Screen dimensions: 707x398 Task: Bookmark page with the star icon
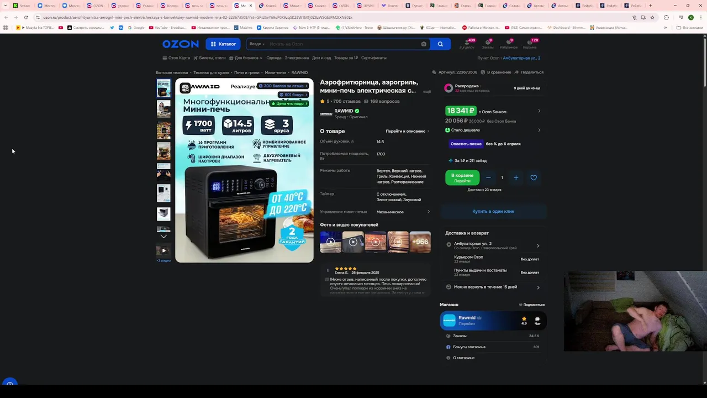point(652,18)
